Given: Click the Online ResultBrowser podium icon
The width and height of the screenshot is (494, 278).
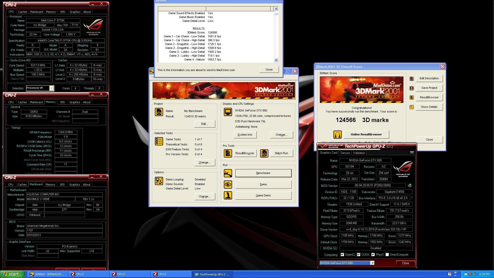Looking at the screenshot, I should (x=337, y=135).
